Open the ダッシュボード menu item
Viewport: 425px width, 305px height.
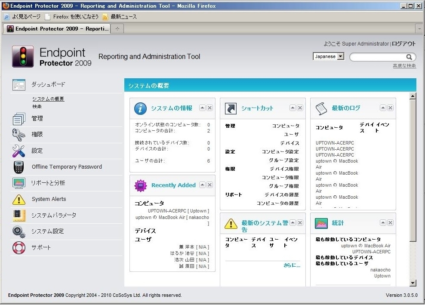(49, 85)
